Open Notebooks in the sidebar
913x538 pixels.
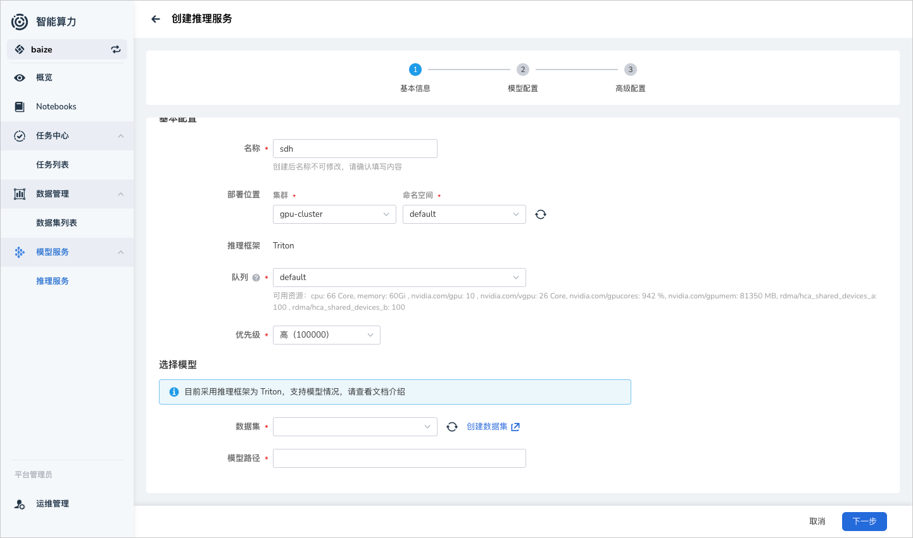click(x=67, y=107)
